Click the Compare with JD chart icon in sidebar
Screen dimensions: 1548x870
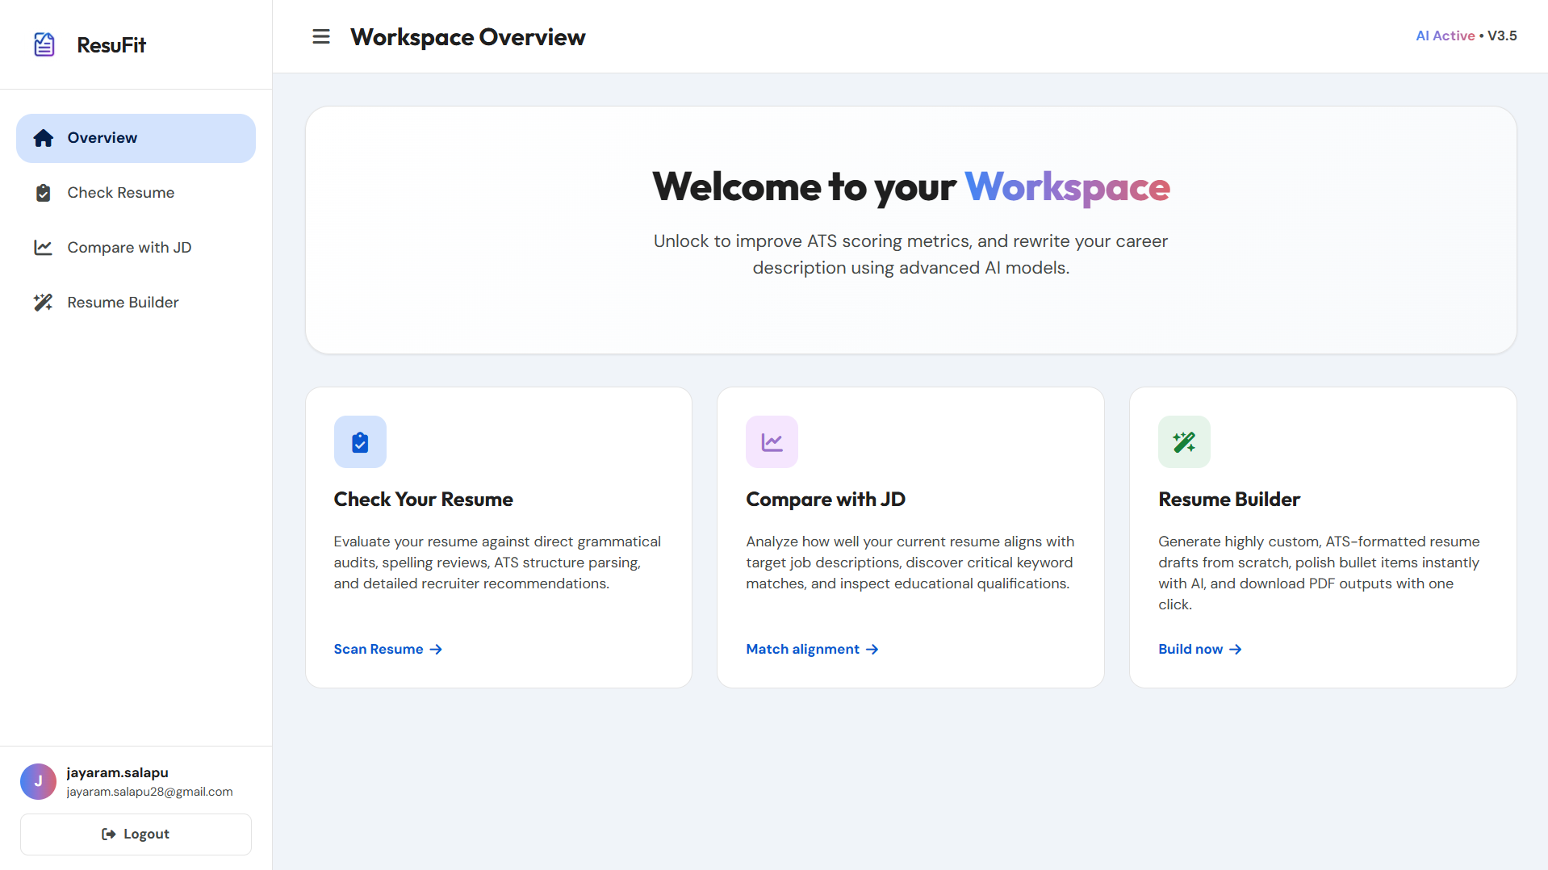coord(44,248)
